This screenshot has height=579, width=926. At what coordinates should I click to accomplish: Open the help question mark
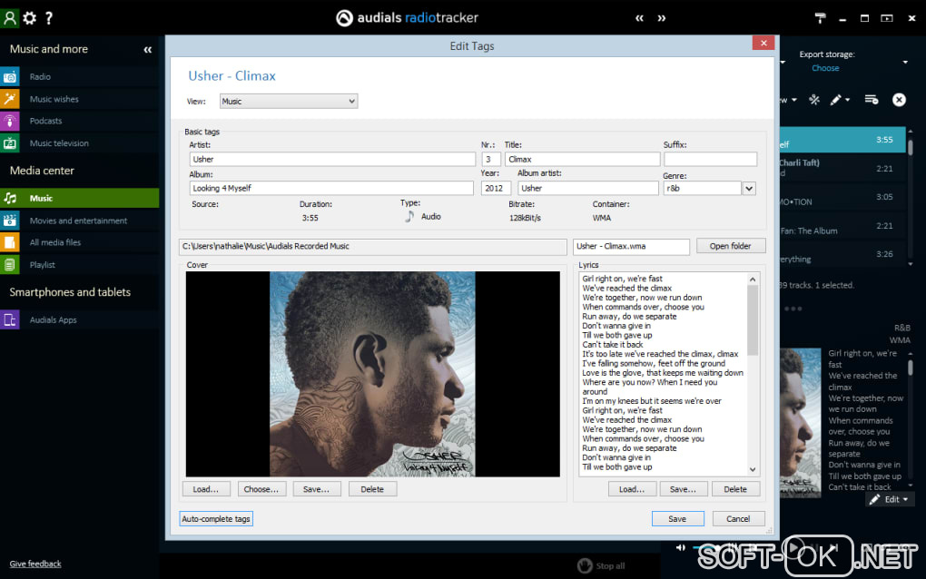pyautogui.click(x=49, y=18)
